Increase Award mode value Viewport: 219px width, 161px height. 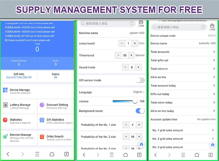pyautogui.click(x=138, y=67)
